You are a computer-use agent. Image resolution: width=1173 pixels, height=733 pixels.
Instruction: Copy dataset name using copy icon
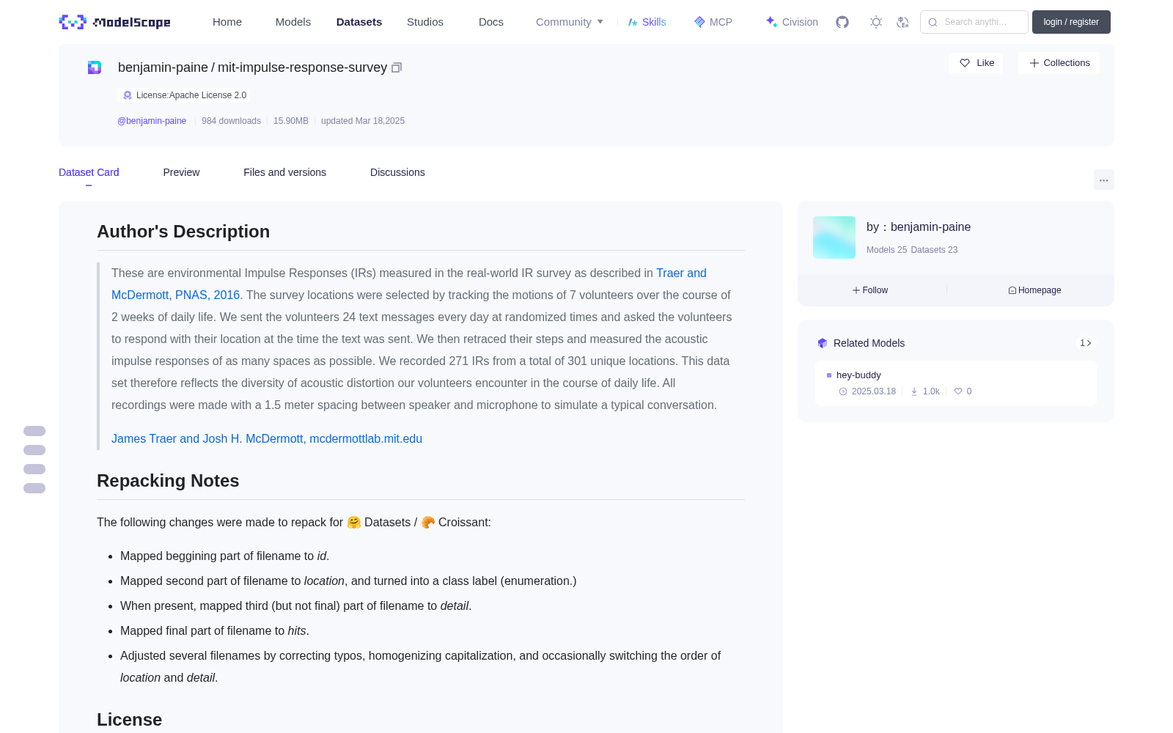pyautogui.click(x=397, y=67)
